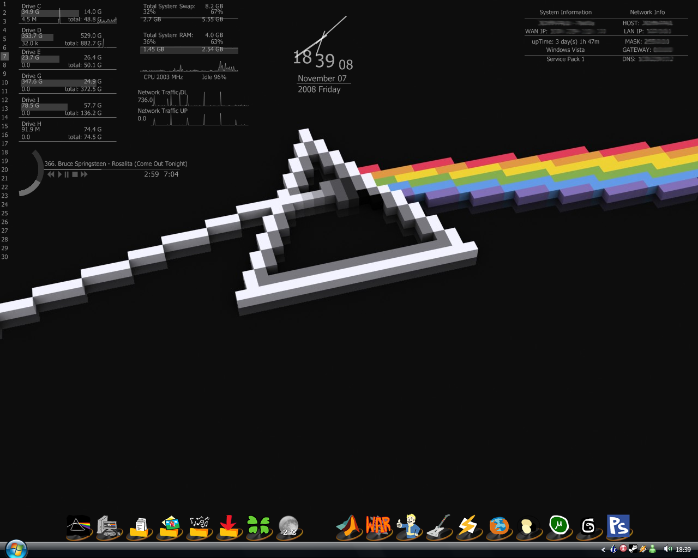Screen dimensions: 698x558
Task: Click the Drive H label
Action: (x=31, y=124)
